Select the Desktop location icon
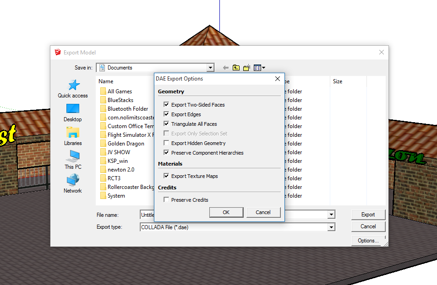 point(73,109)
